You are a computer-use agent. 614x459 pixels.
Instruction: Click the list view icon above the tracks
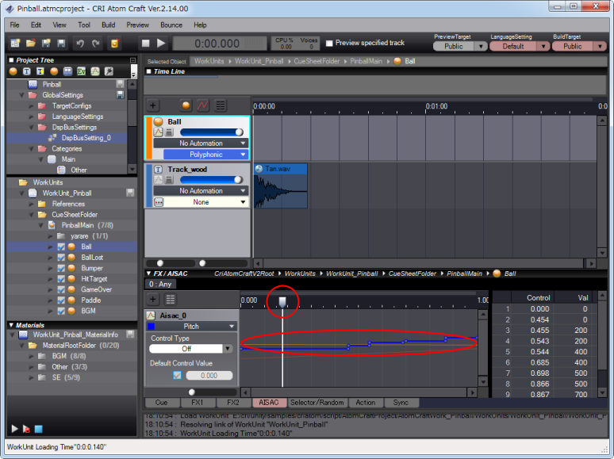[x=221, y=105]
